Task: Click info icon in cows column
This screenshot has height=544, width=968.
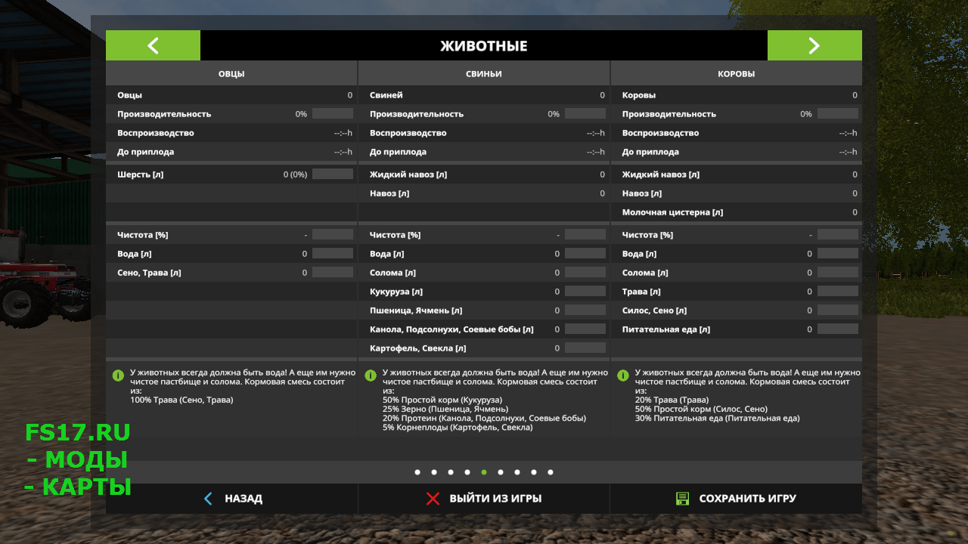Action: click(623, 375)
